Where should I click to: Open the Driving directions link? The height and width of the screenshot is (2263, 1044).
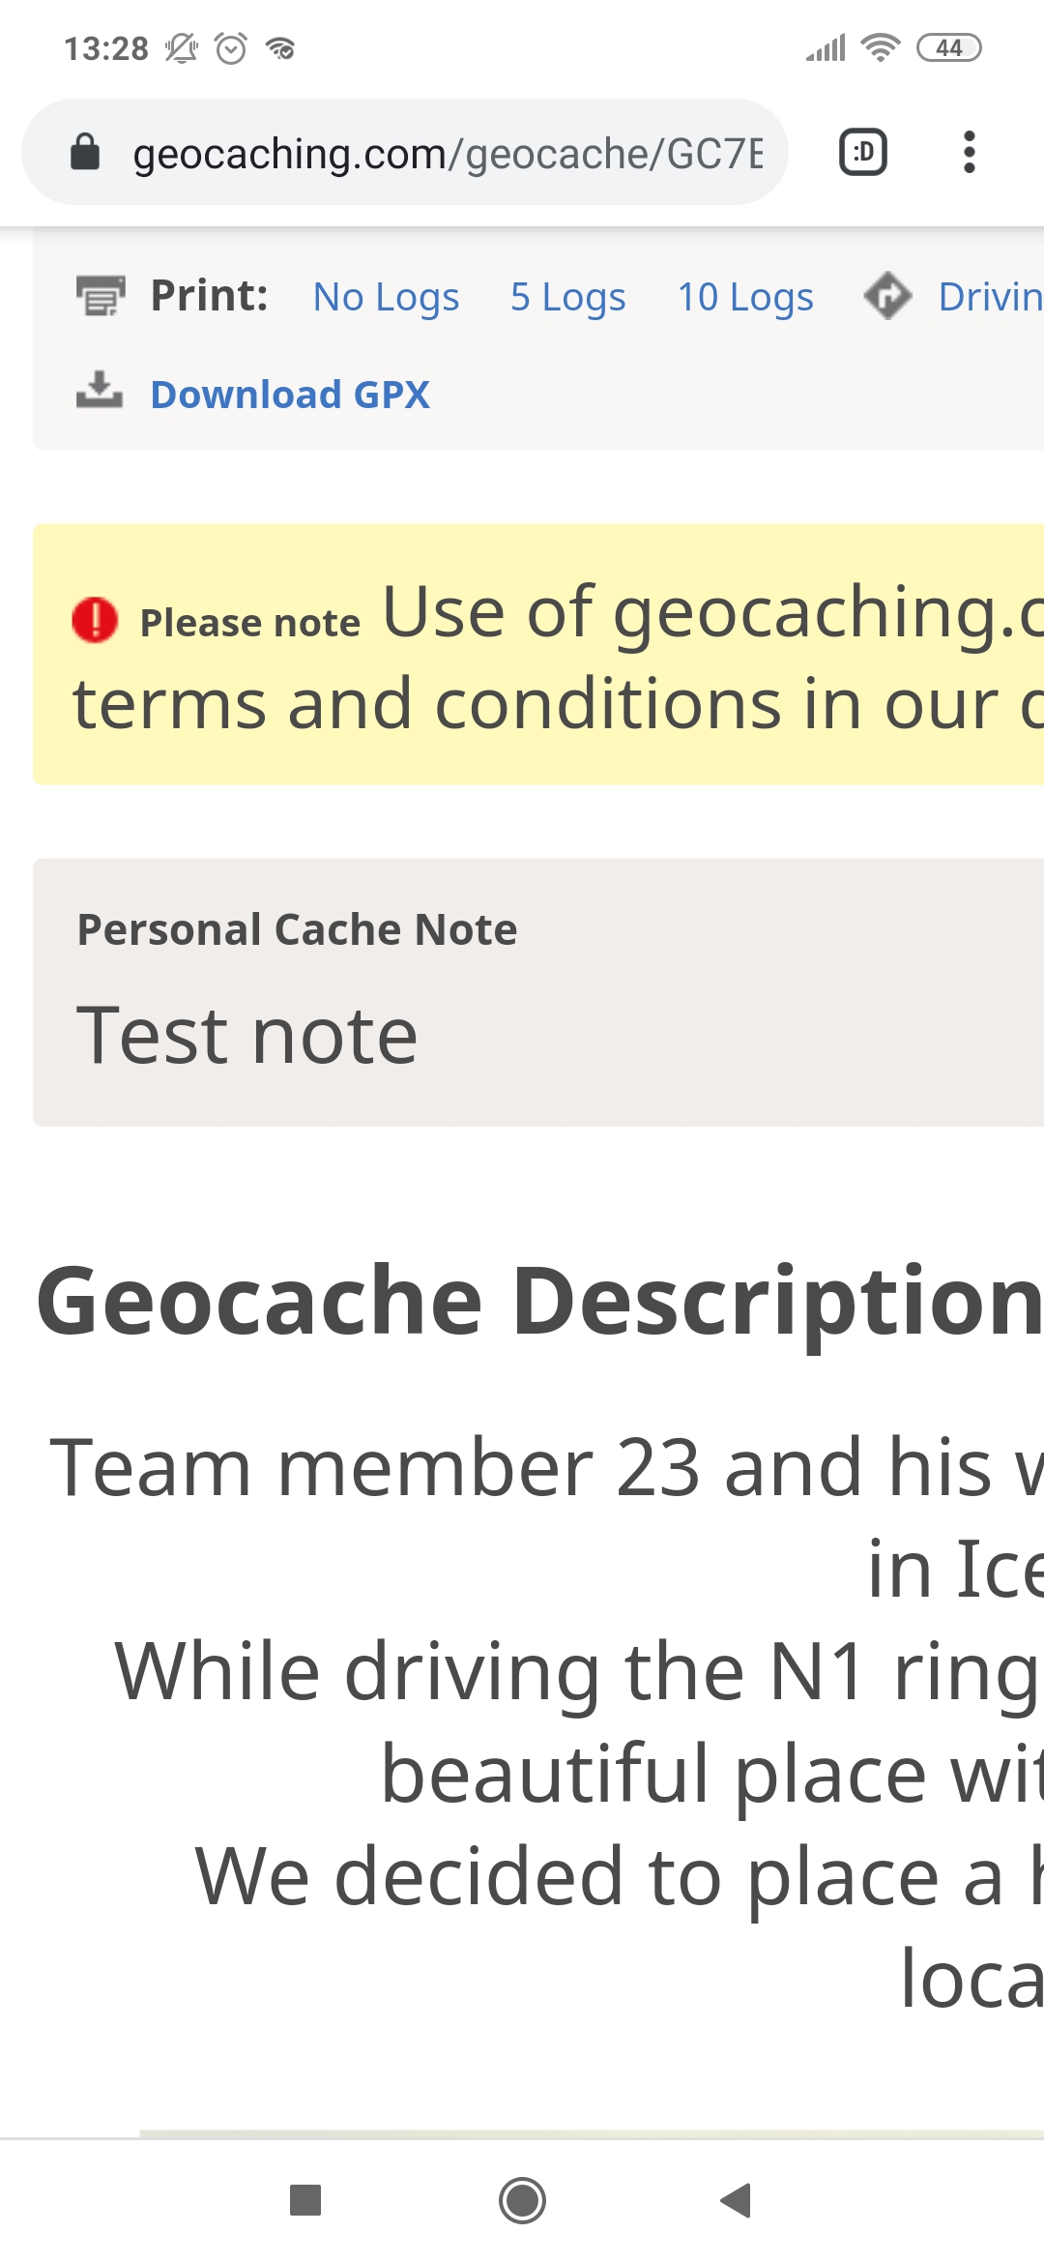pos(990,297)
